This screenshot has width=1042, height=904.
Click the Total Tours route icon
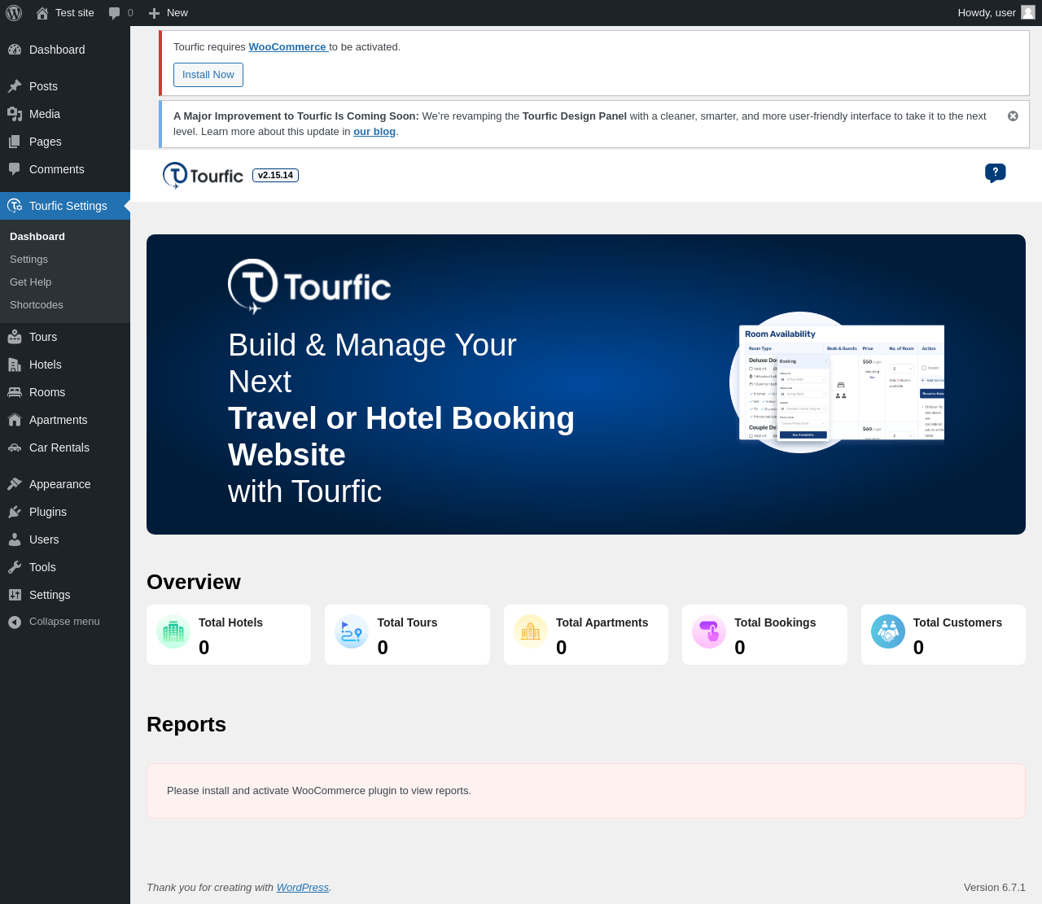coord(352,631)
